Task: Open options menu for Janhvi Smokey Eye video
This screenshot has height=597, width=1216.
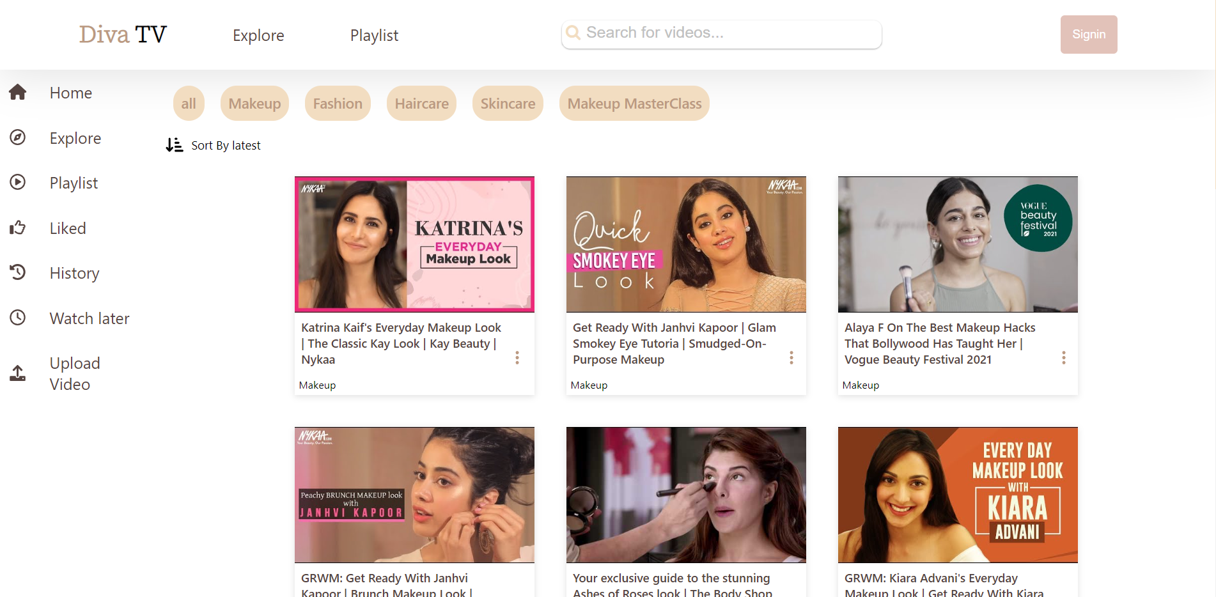Action: (791, 358)
